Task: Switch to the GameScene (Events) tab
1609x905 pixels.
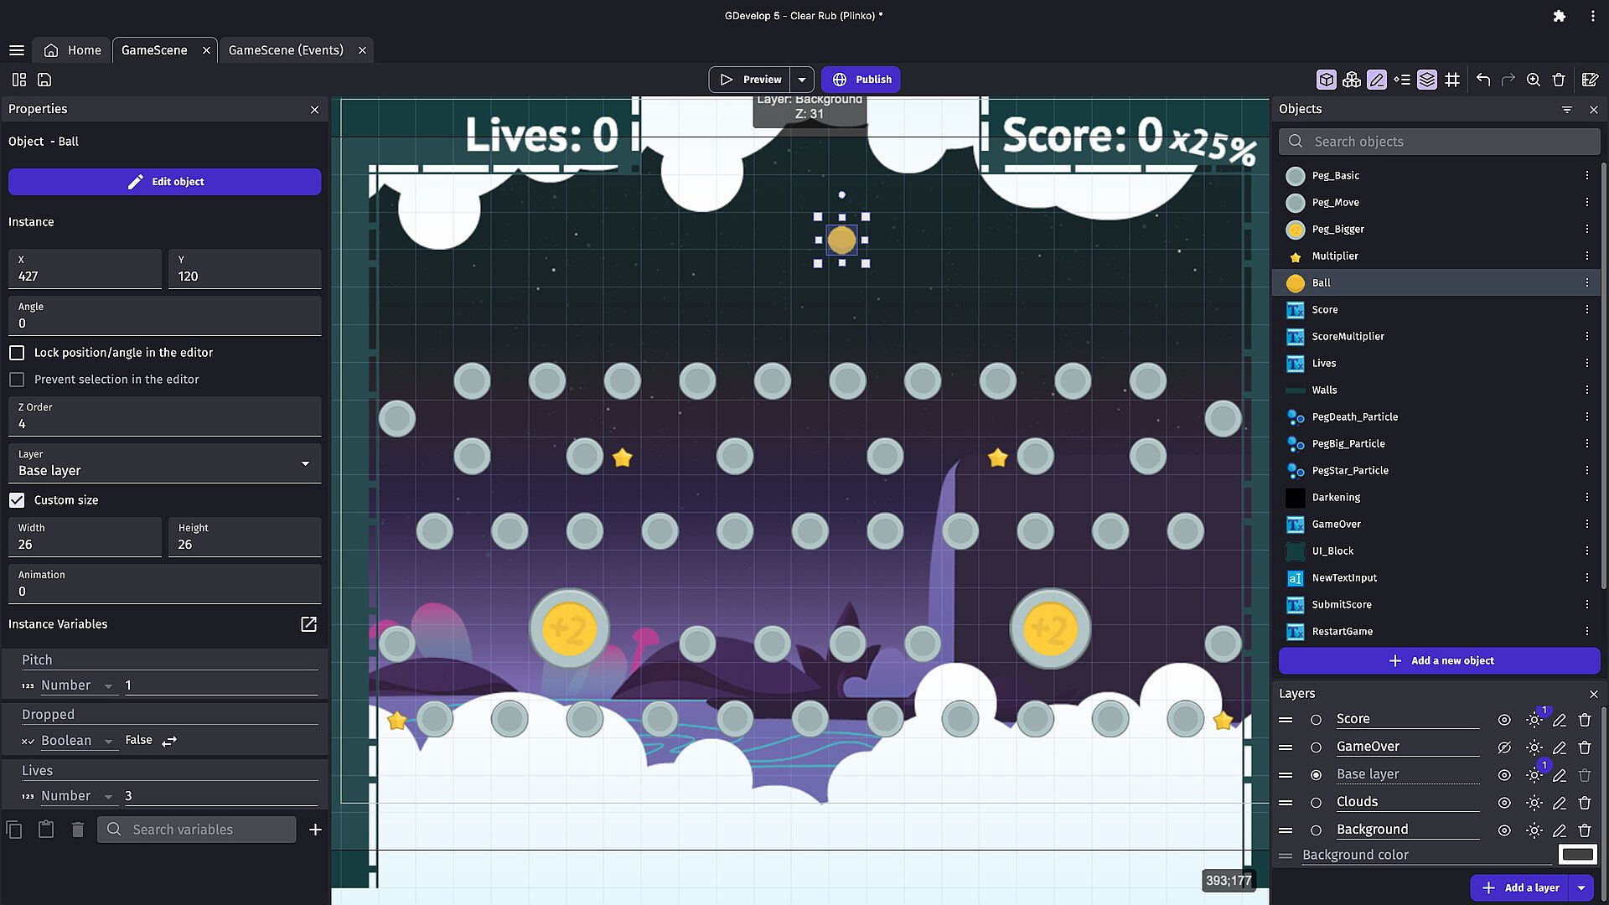Action: (286, 50)
